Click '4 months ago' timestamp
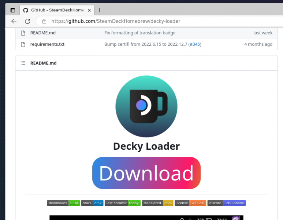Screen dimensions: 283x220 (x=258, y=44)
